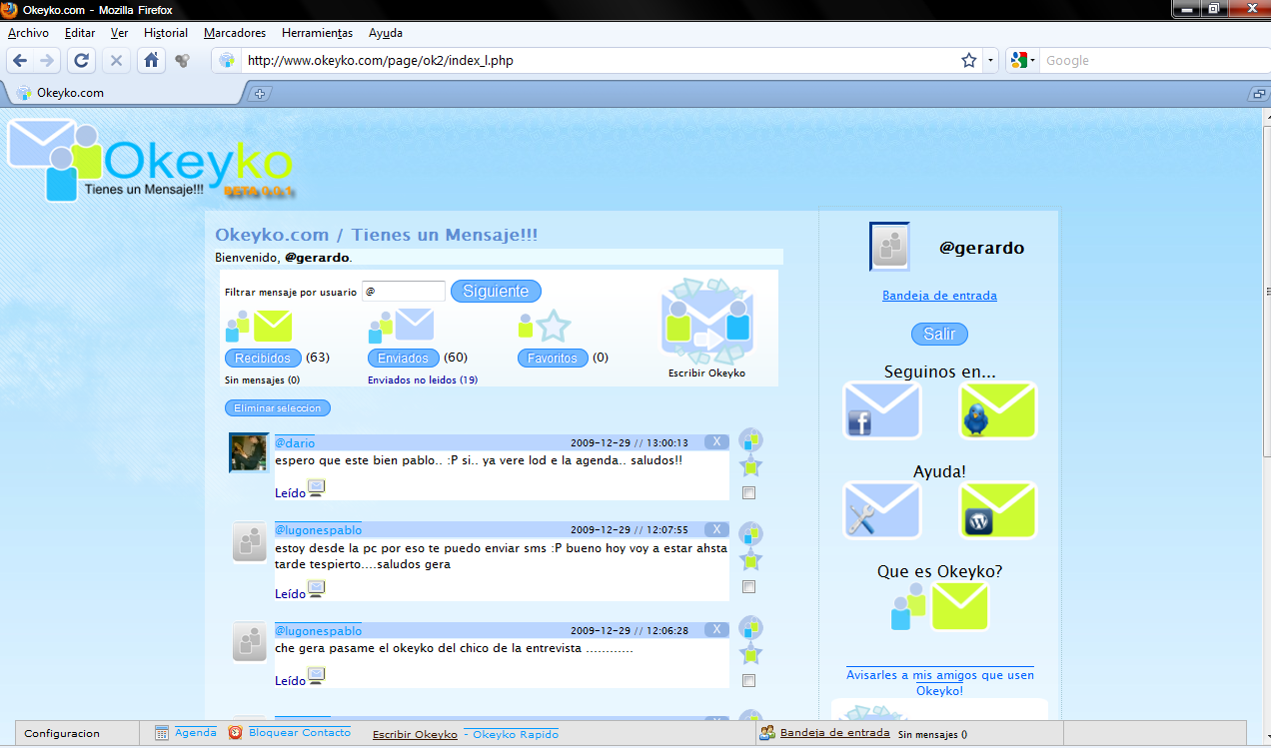Open the Ayuda menu
This screenshot has width=1271, height=748.
tap(386, 33)
